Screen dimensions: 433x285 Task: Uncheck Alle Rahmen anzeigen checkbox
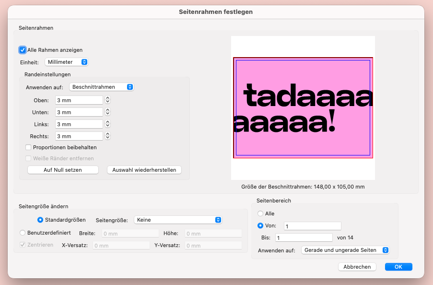pyautogui.click(x=23, y=50)
